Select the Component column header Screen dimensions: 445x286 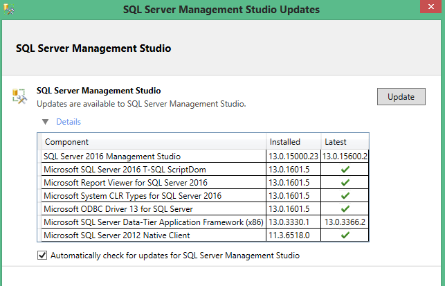[x=154, y=142]
